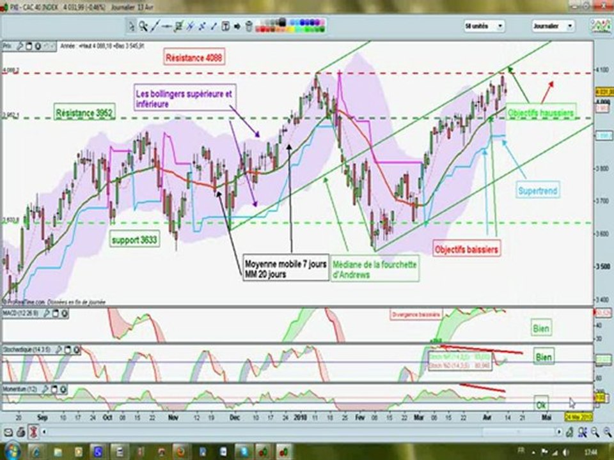Click the zoom out magnifier at bottom right
This screenshot has height=460, width=614.
pyautogui.click(x=607, y=433)
